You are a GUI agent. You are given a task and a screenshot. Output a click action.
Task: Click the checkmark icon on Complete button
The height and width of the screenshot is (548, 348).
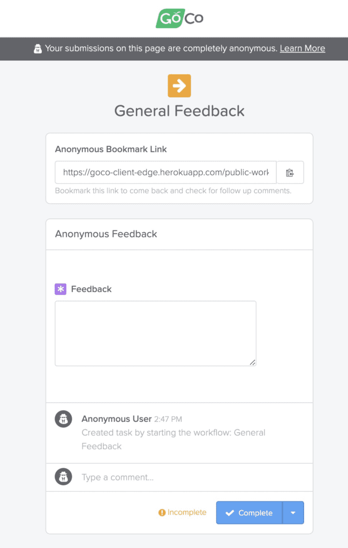[x=229, y=512]
